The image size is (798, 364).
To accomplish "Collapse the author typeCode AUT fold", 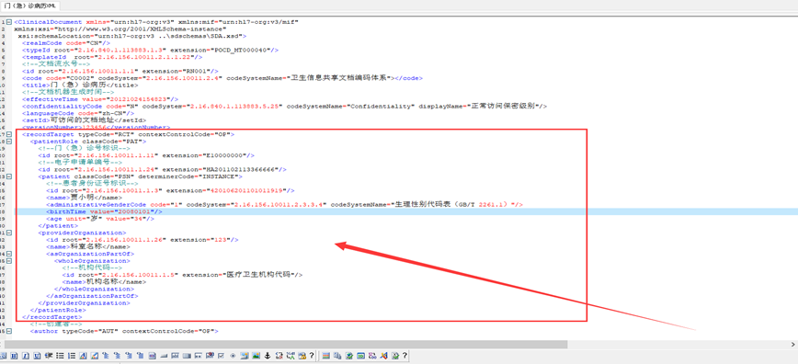I will coord(9,331).
